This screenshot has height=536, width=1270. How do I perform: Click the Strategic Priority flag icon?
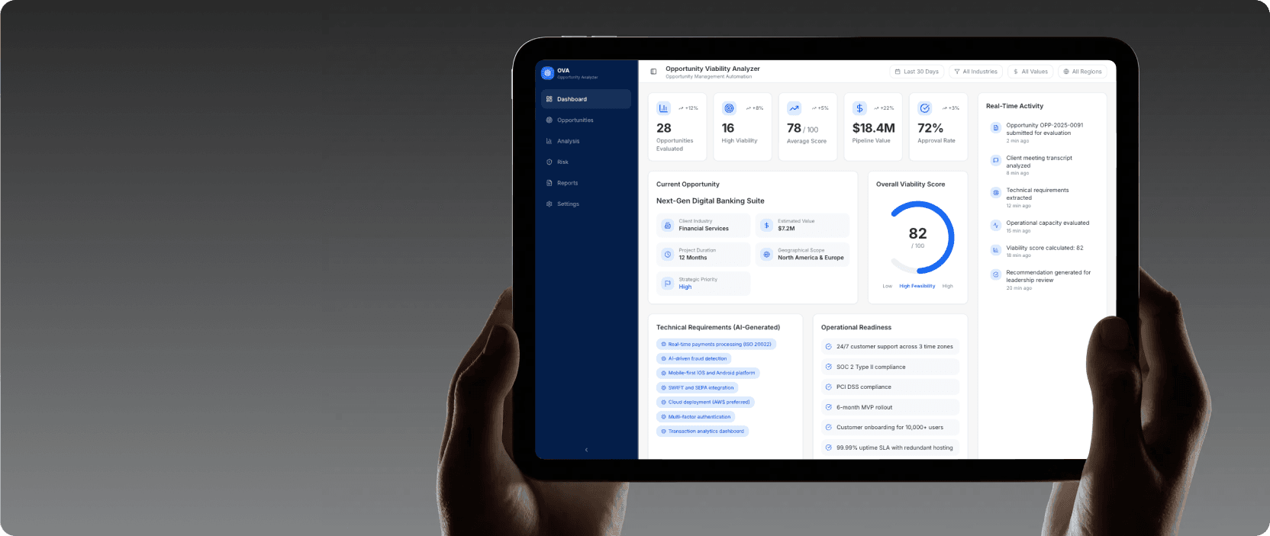[668, 283]
